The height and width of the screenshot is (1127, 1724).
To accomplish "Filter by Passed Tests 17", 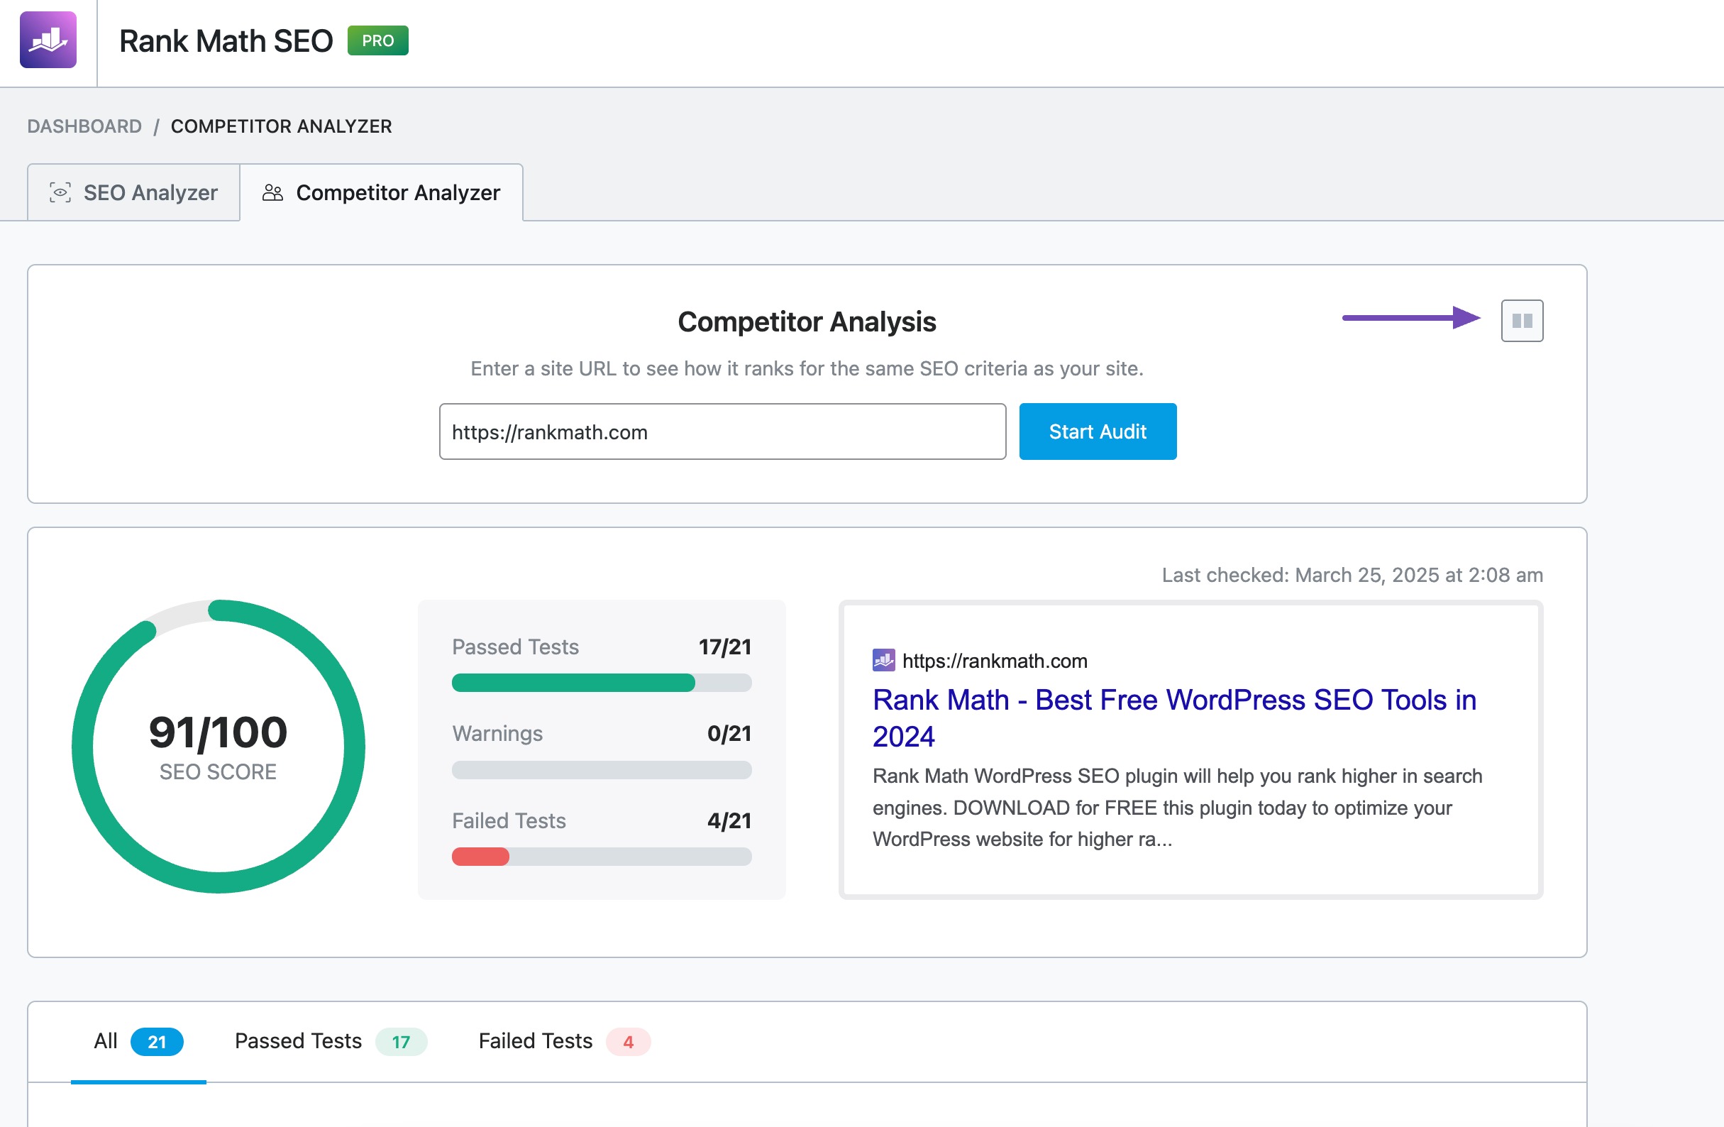I will tap(330, 1041).
